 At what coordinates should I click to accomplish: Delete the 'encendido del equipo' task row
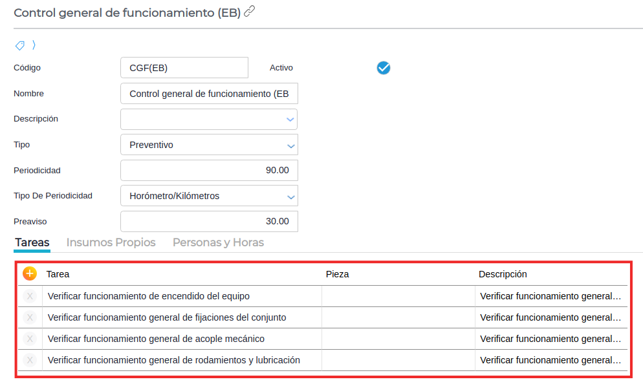click(x=30, y=296)
